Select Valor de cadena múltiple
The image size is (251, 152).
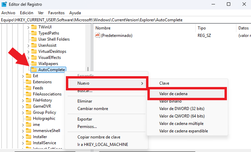pyautogui.click(x=187, y=124)
